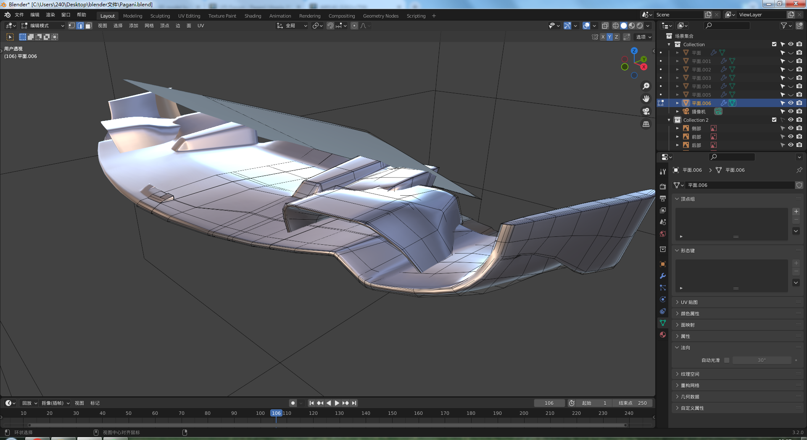Click the timeline horizontal scrollbar

(x=328, y=425)
